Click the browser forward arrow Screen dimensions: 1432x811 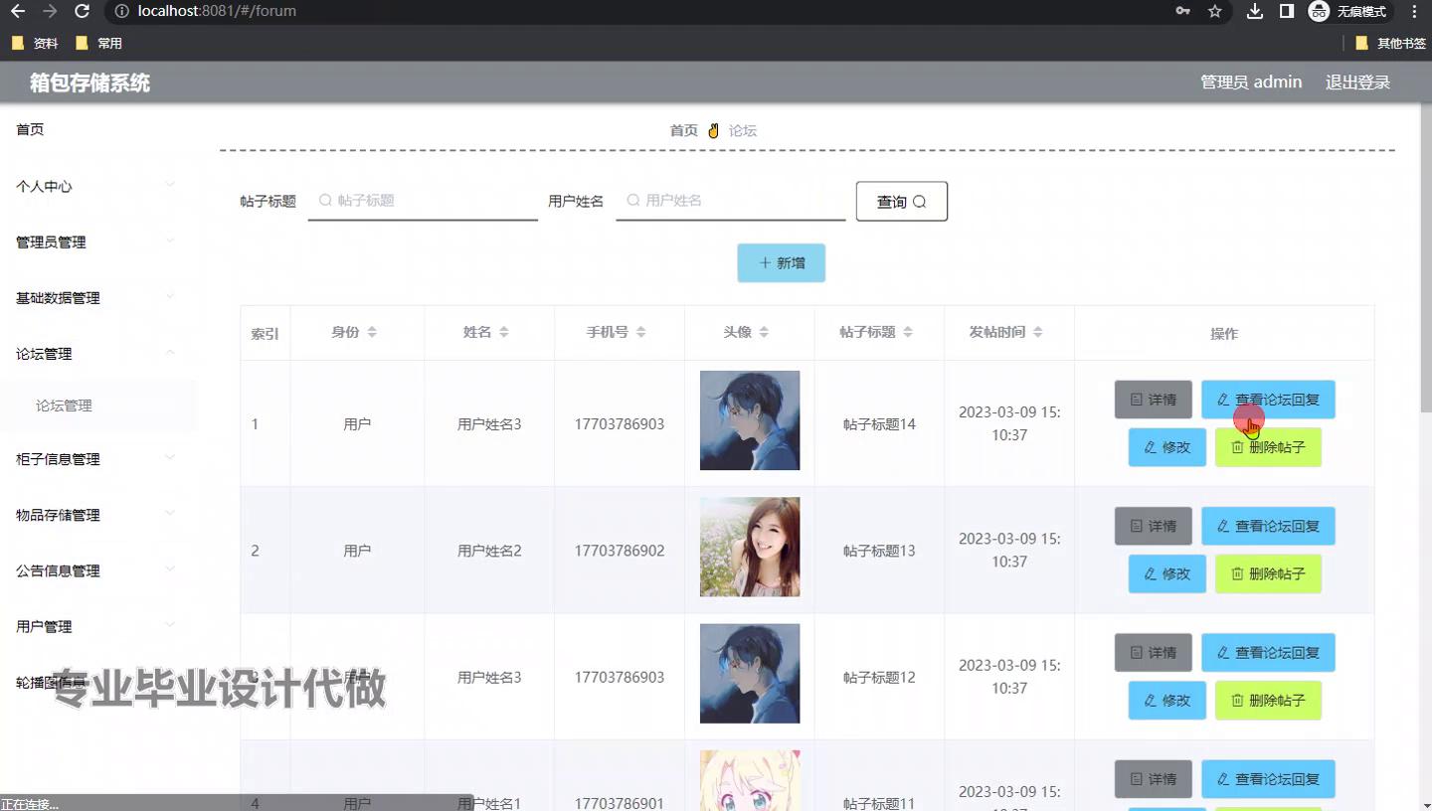coord(50,11)
